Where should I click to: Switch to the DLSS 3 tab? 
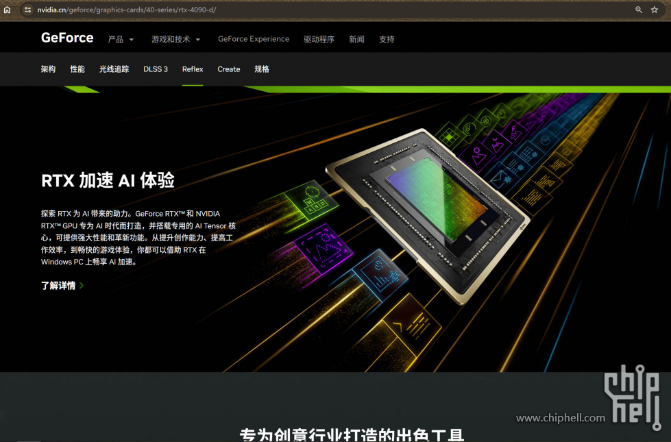tap(156, 69)
